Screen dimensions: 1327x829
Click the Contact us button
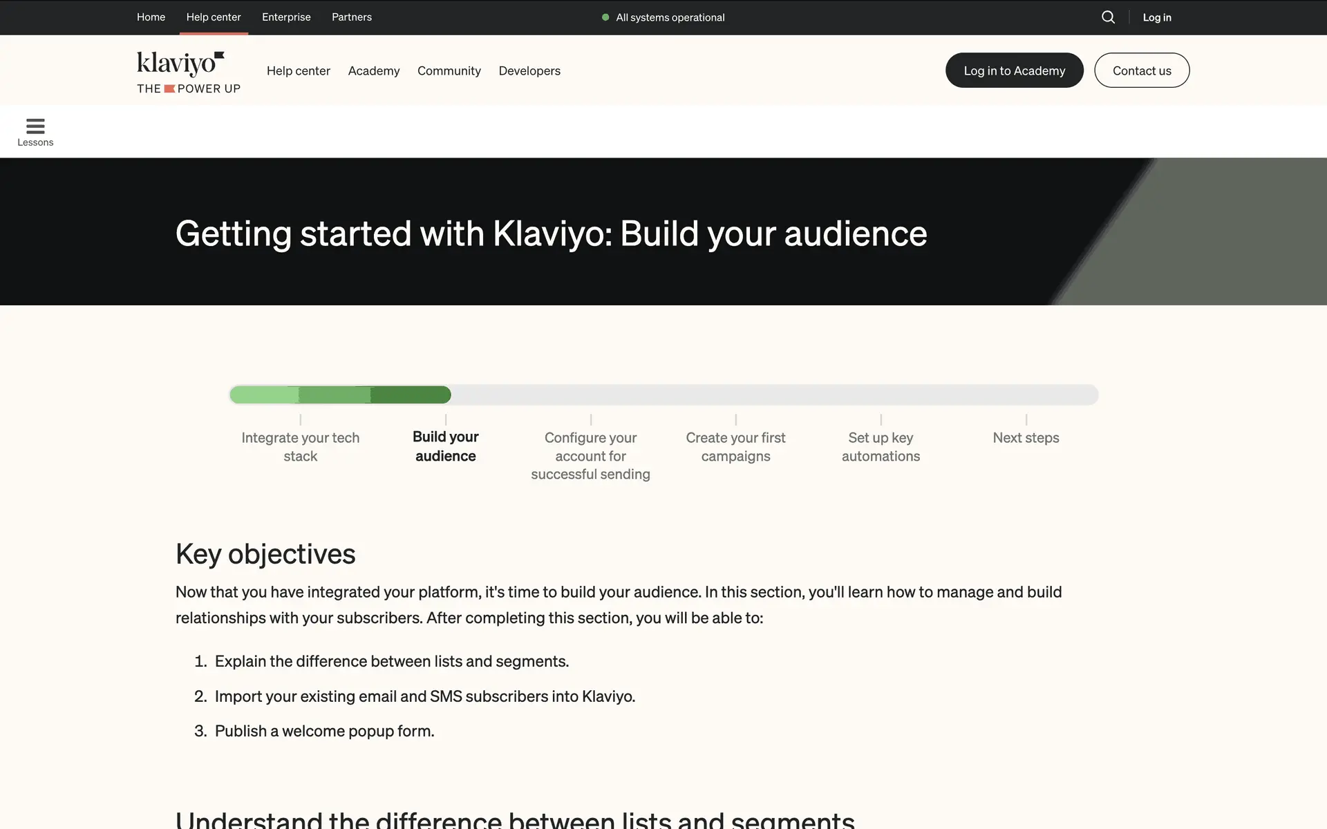click(x=1141, y=70)
